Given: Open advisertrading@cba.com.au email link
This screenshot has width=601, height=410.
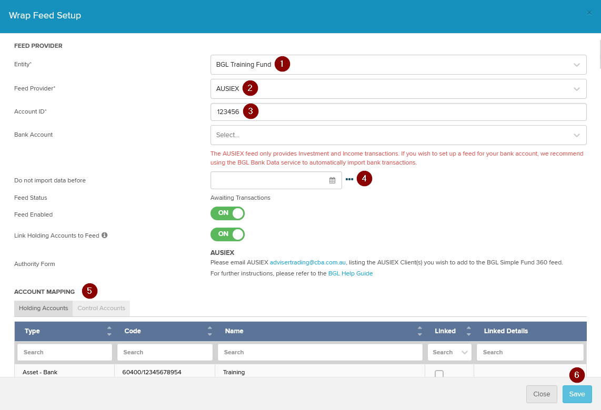Looking at the screenshot, I should 308,262.
